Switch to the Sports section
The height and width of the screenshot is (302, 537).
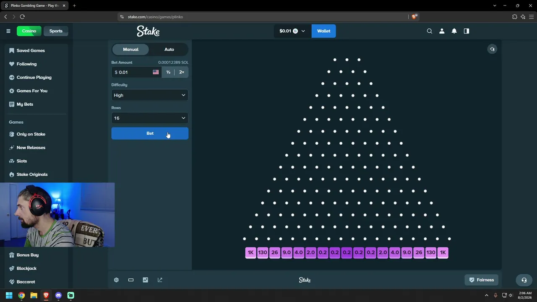(56, 31)
